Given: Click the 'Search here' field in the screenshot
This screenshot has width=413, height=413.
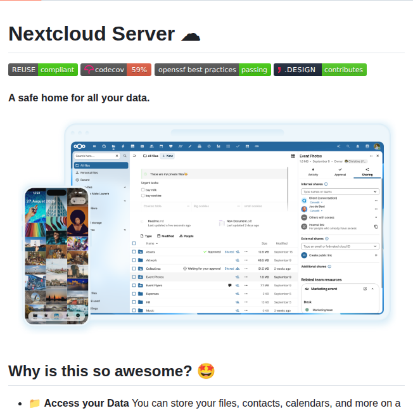Looking at the screenshot, I should [x=97, y=156].
